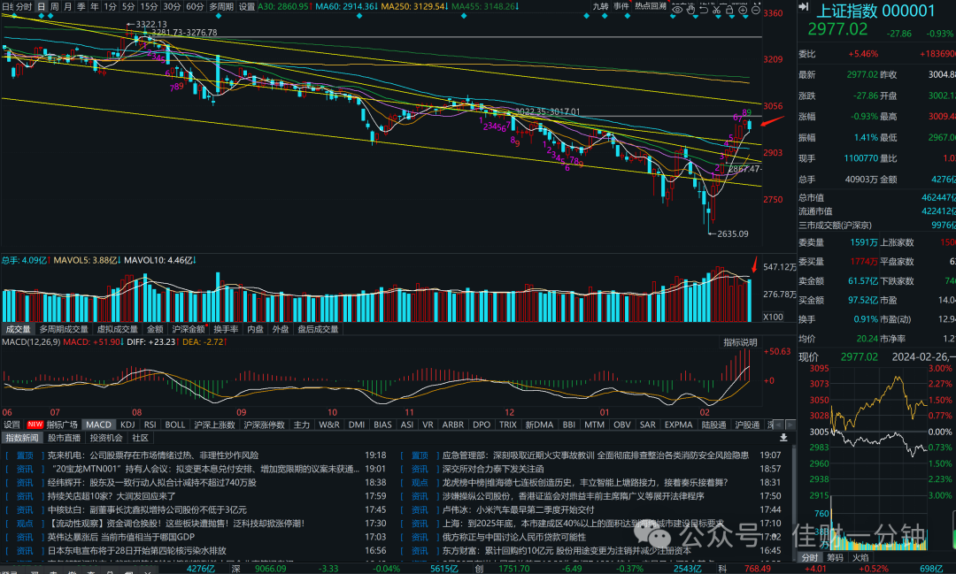
Task: Zoom in with the plus circle icon
Action: (x=743, y=10)
